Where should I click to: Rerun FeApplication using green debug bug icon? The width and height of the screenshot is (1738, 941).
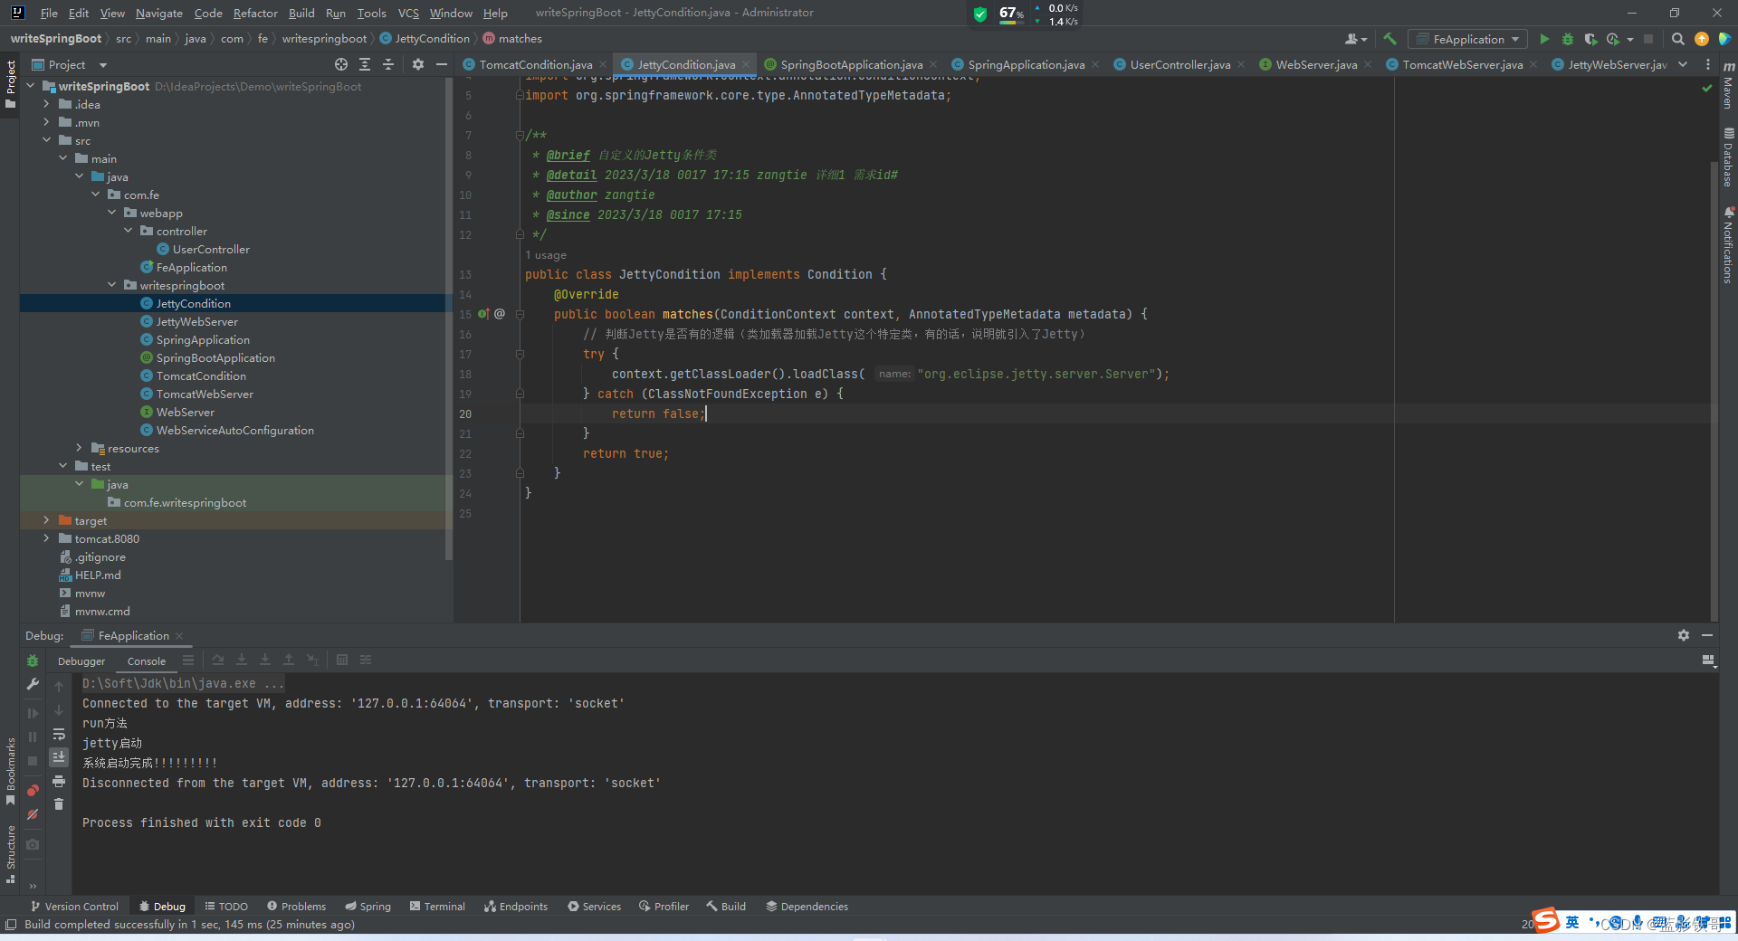point(33,661)
